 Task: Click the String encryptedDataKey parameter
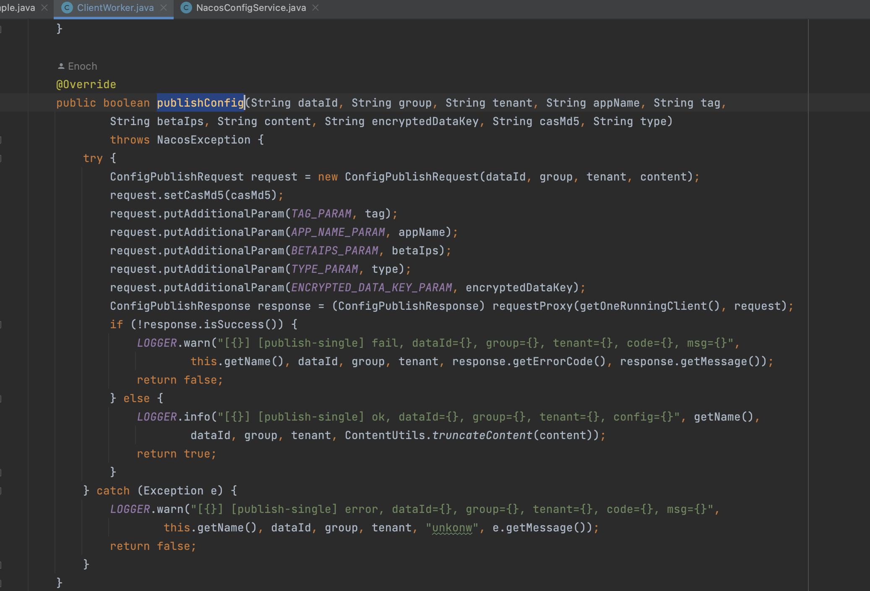402,121
